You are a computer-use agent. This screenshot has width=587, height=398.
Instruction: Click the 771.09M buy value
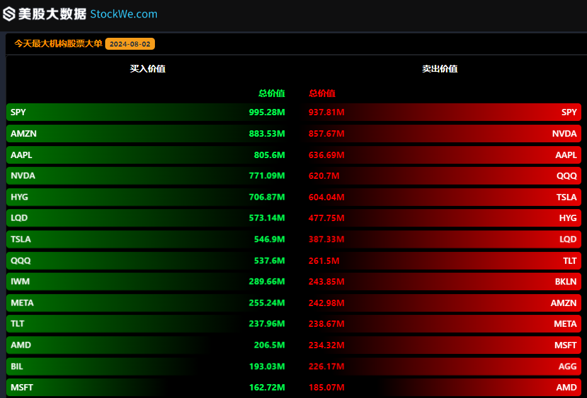point(267,176)
